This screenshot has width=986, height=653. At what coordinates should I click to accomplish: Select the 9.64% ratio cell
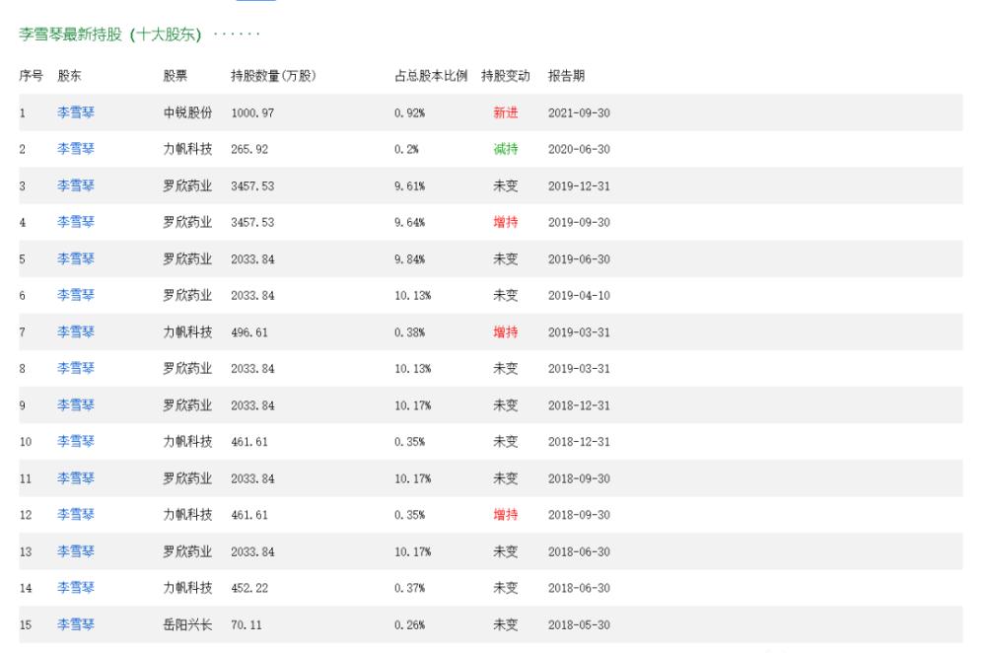tap(409, 223)
